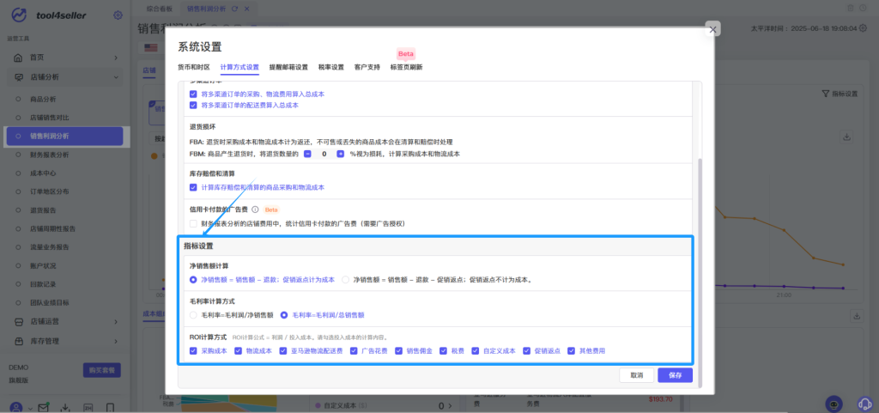
Task: Collapse the 店铺分析 sidebar menu chevron
Action: click(116, 76)
